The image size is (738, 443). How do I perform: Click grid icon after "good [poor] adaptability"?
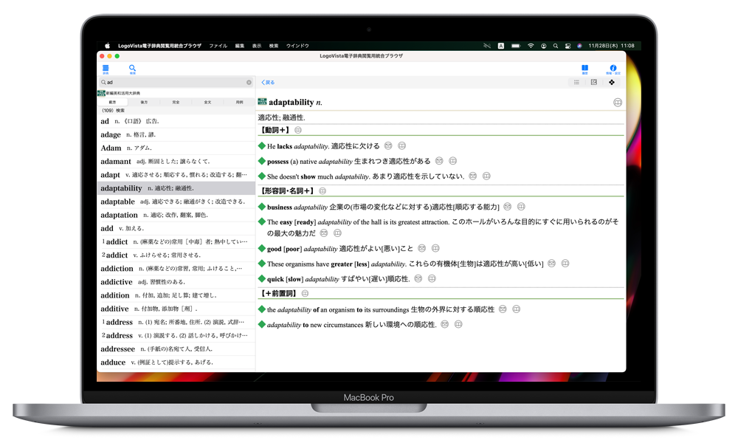(436, 248)
